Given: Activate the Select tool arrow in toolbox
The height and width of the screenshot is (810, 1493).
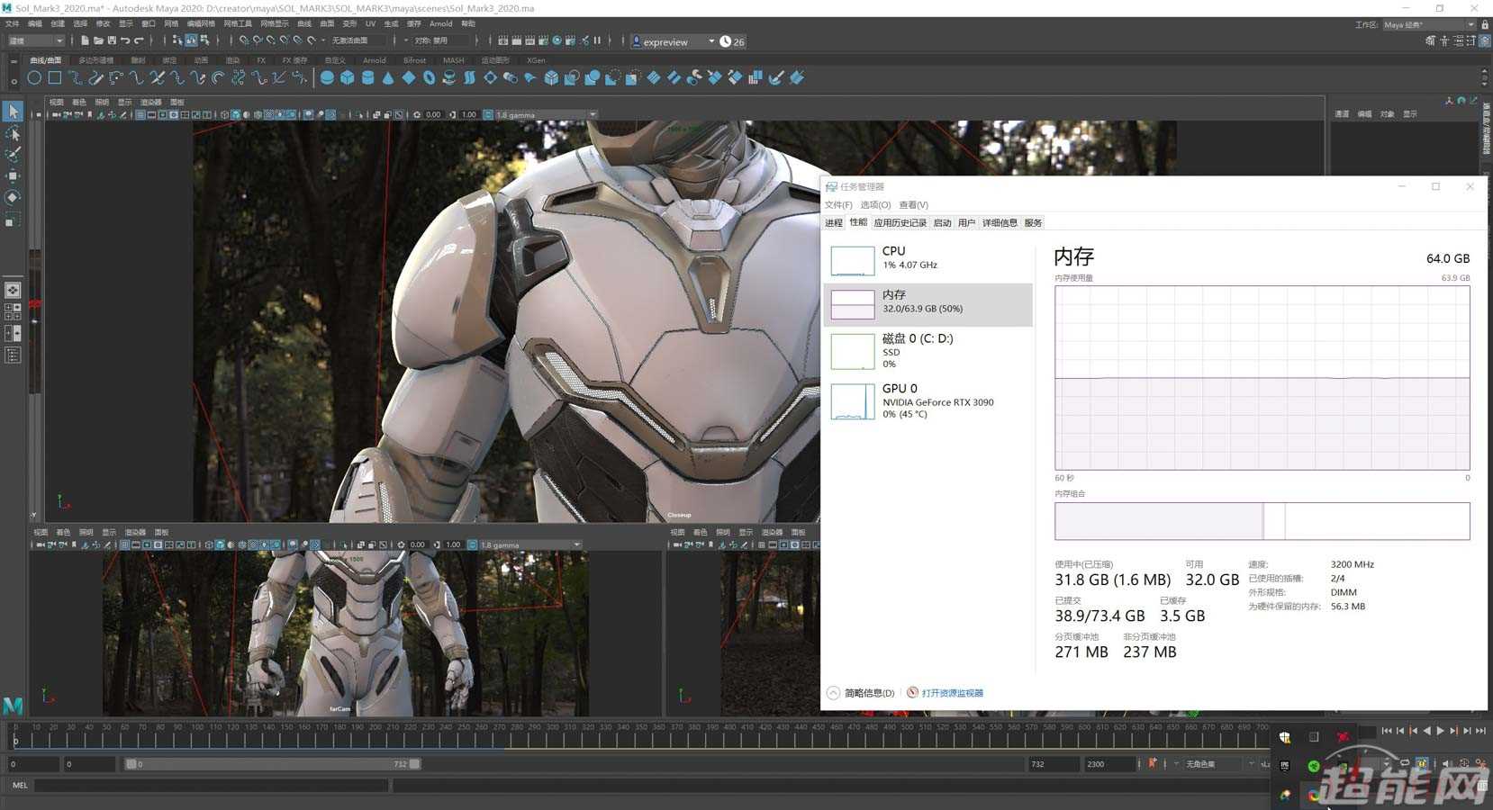Looking at the screenshot, I should [13, 112].
